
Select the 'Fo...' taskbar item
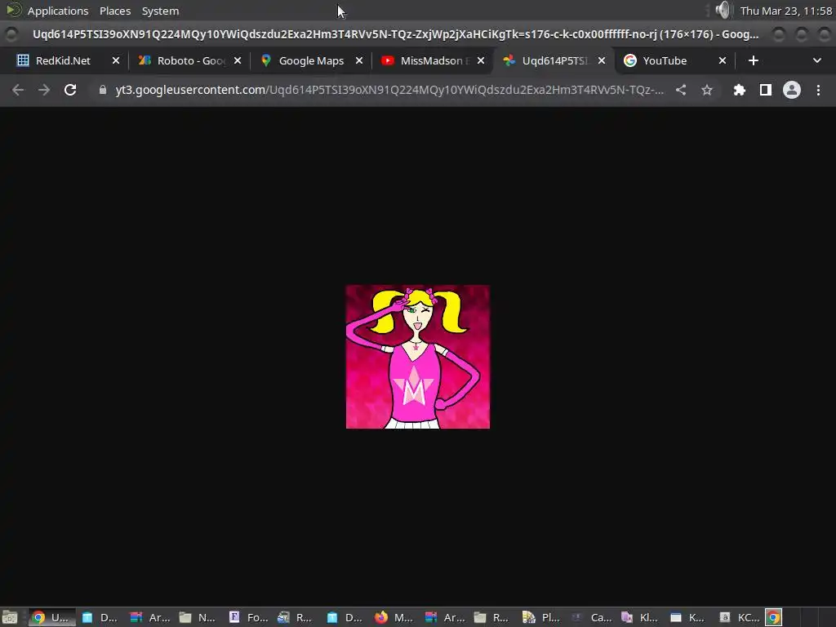[248, 617]
